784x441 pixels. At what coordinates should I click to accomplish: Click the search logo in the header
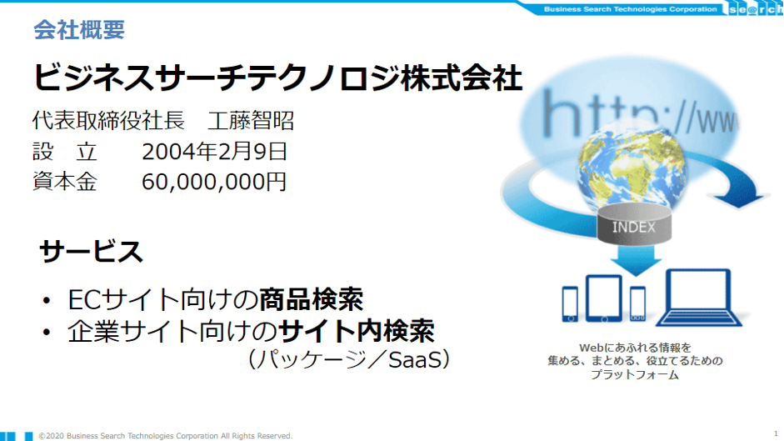coord(755,9)
